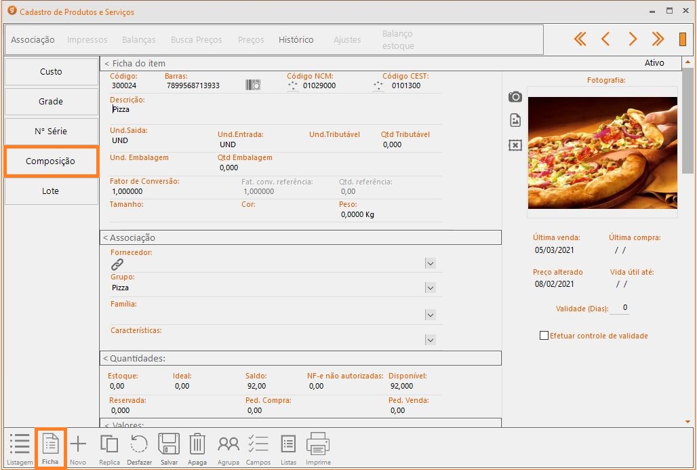The height and width of the screenshot is (470, 697).
Task: Open the Agrupa grouping icon
Action: click(228, 448)
